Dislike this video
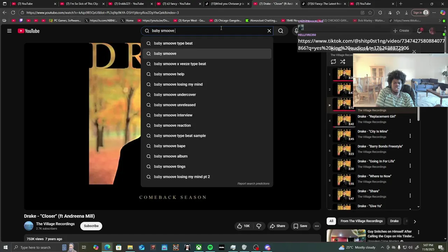This screenshot has height=252, width=448. click(x=259, y=226)
